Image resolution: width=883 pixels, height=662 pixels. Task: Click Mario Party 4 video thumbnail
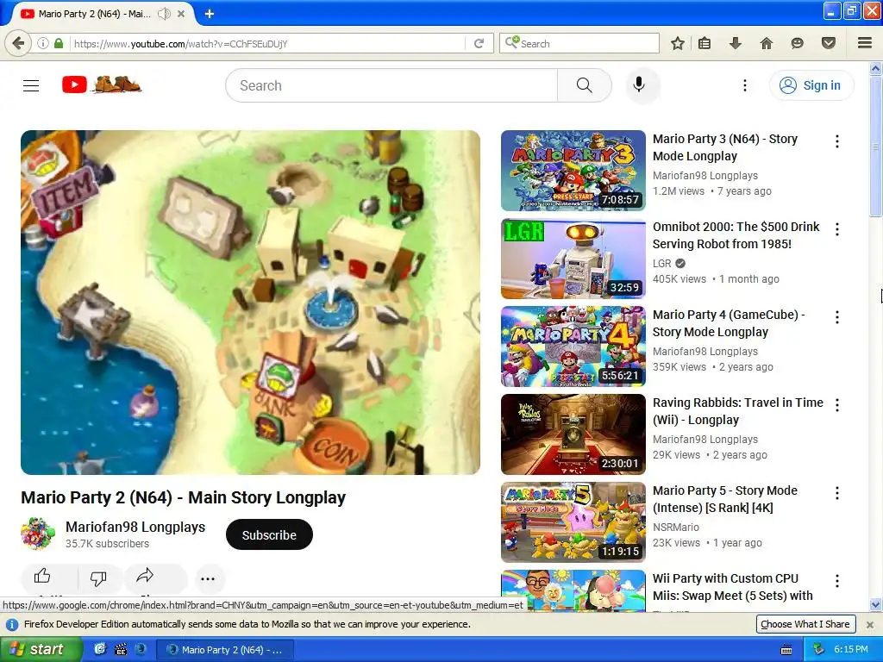[573, 347]
